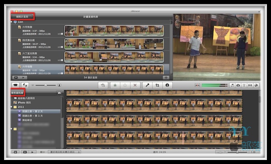Click the large frame icon beside thumbnail slider

[x=59, y=85]
